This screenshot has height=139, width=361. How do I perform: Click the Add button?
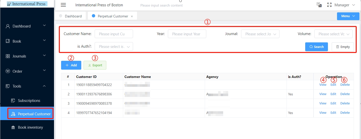tap(71, 65)
